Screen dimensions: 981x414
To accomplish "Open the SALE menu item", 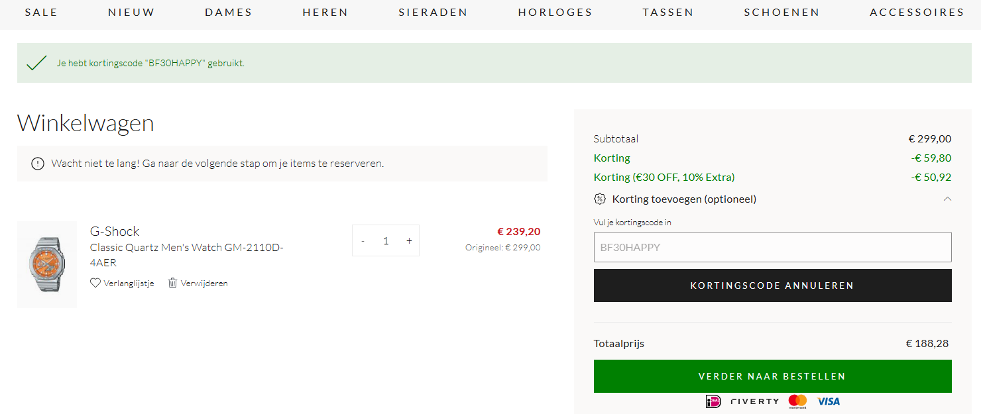I will (41, 13).
